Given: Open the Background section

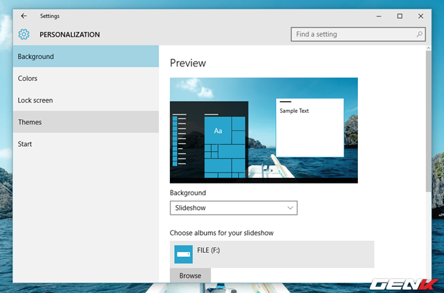Looking at the screenshot, I should (86, 56).
